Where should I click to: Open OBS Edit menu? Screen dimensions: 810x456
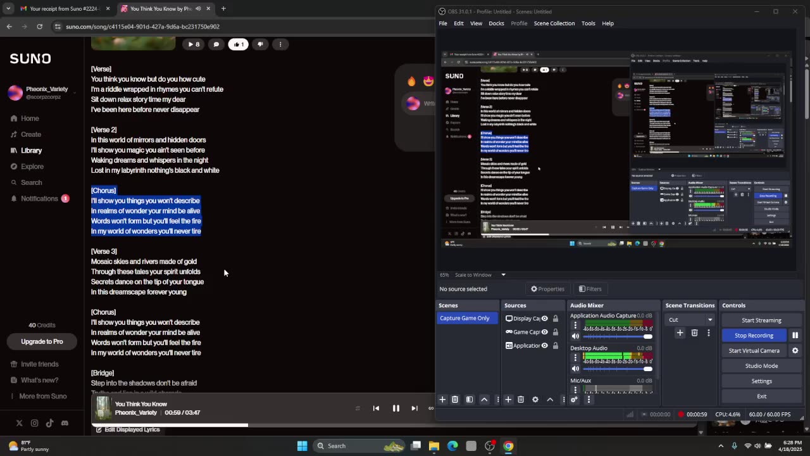coord(459,23)
